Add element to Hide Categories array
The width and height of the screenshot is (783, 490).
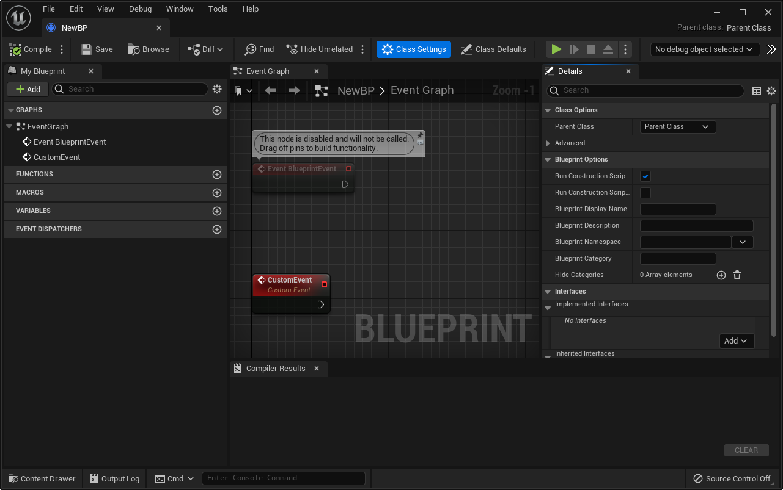point(721,275)
